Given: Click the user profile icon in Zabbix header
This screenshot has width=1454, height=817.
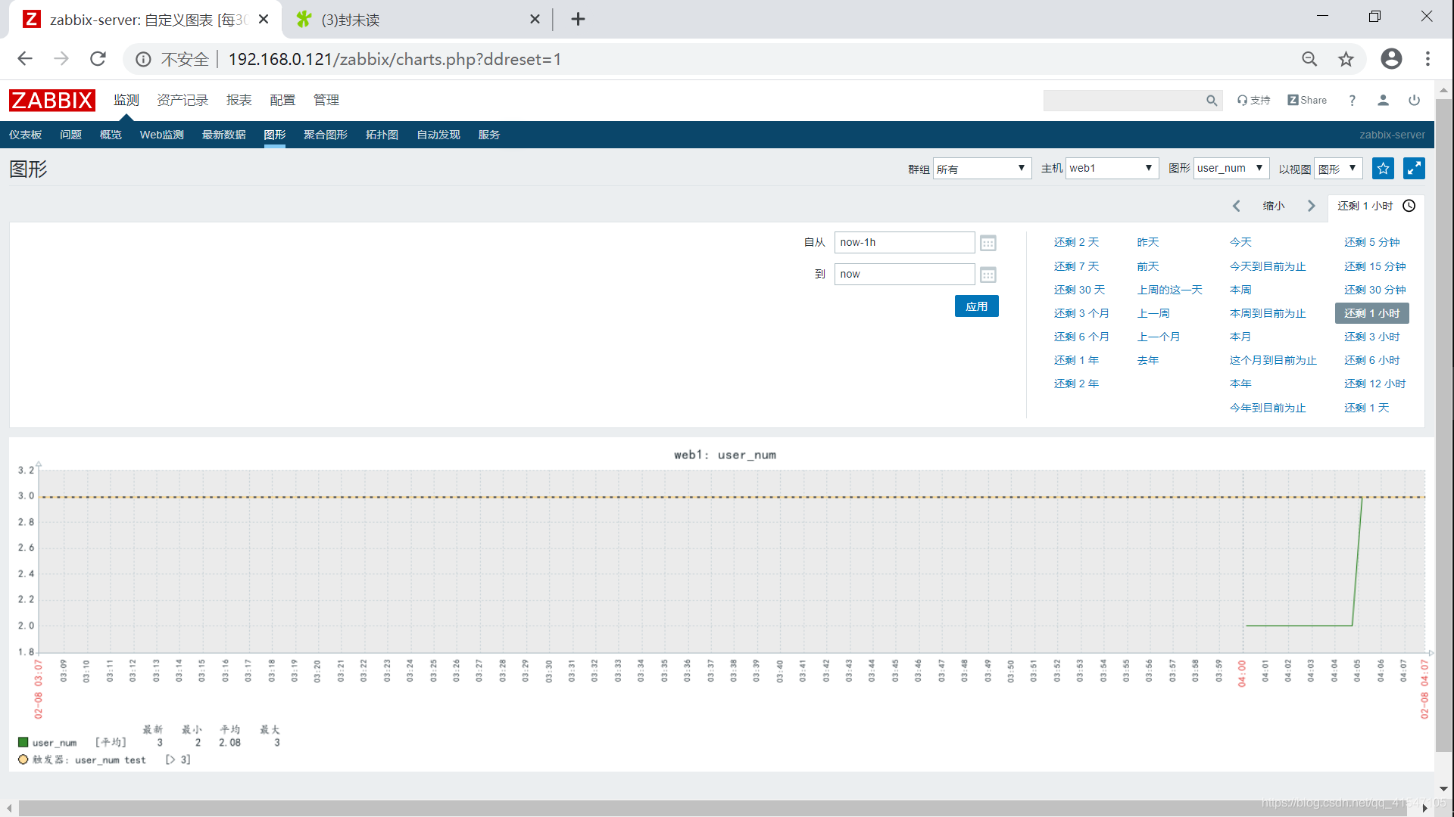Looking at the screenshot, I should click(1383, 100).
